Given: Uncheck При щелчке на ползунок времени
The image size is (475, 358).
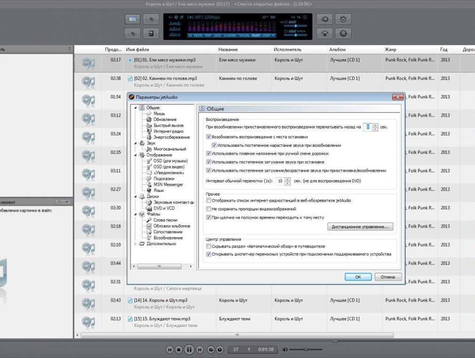Looking at the screenshot, I should 208,217.
